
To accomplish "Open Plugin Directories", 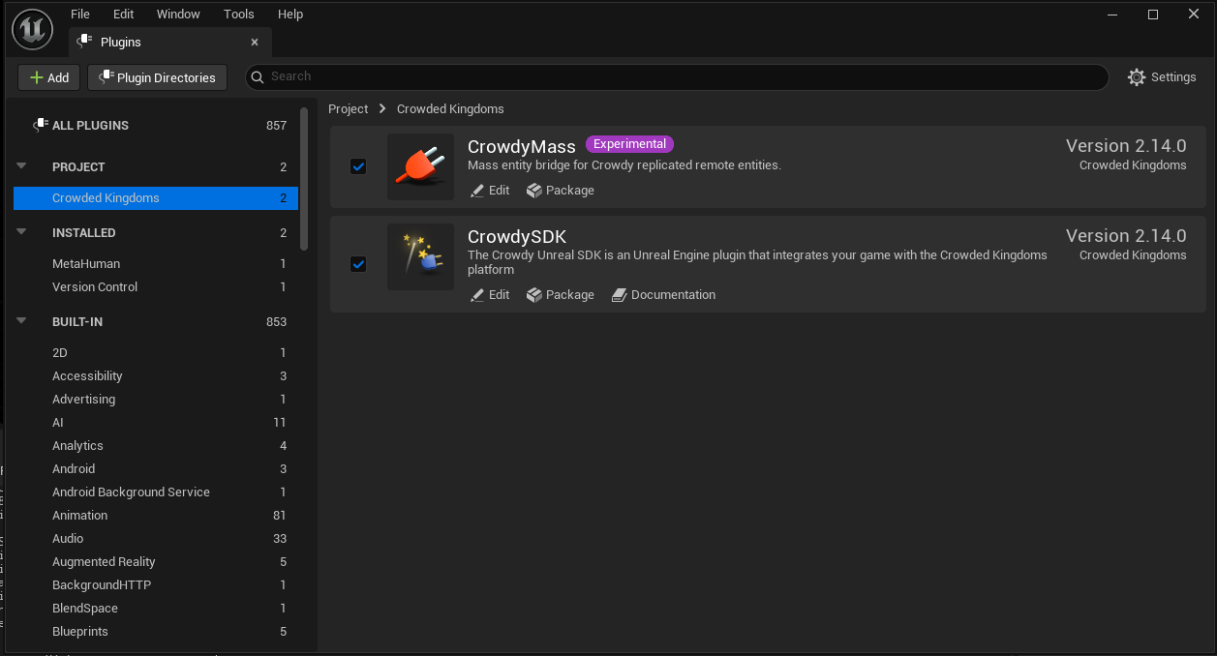I will (x=157, y=77).
